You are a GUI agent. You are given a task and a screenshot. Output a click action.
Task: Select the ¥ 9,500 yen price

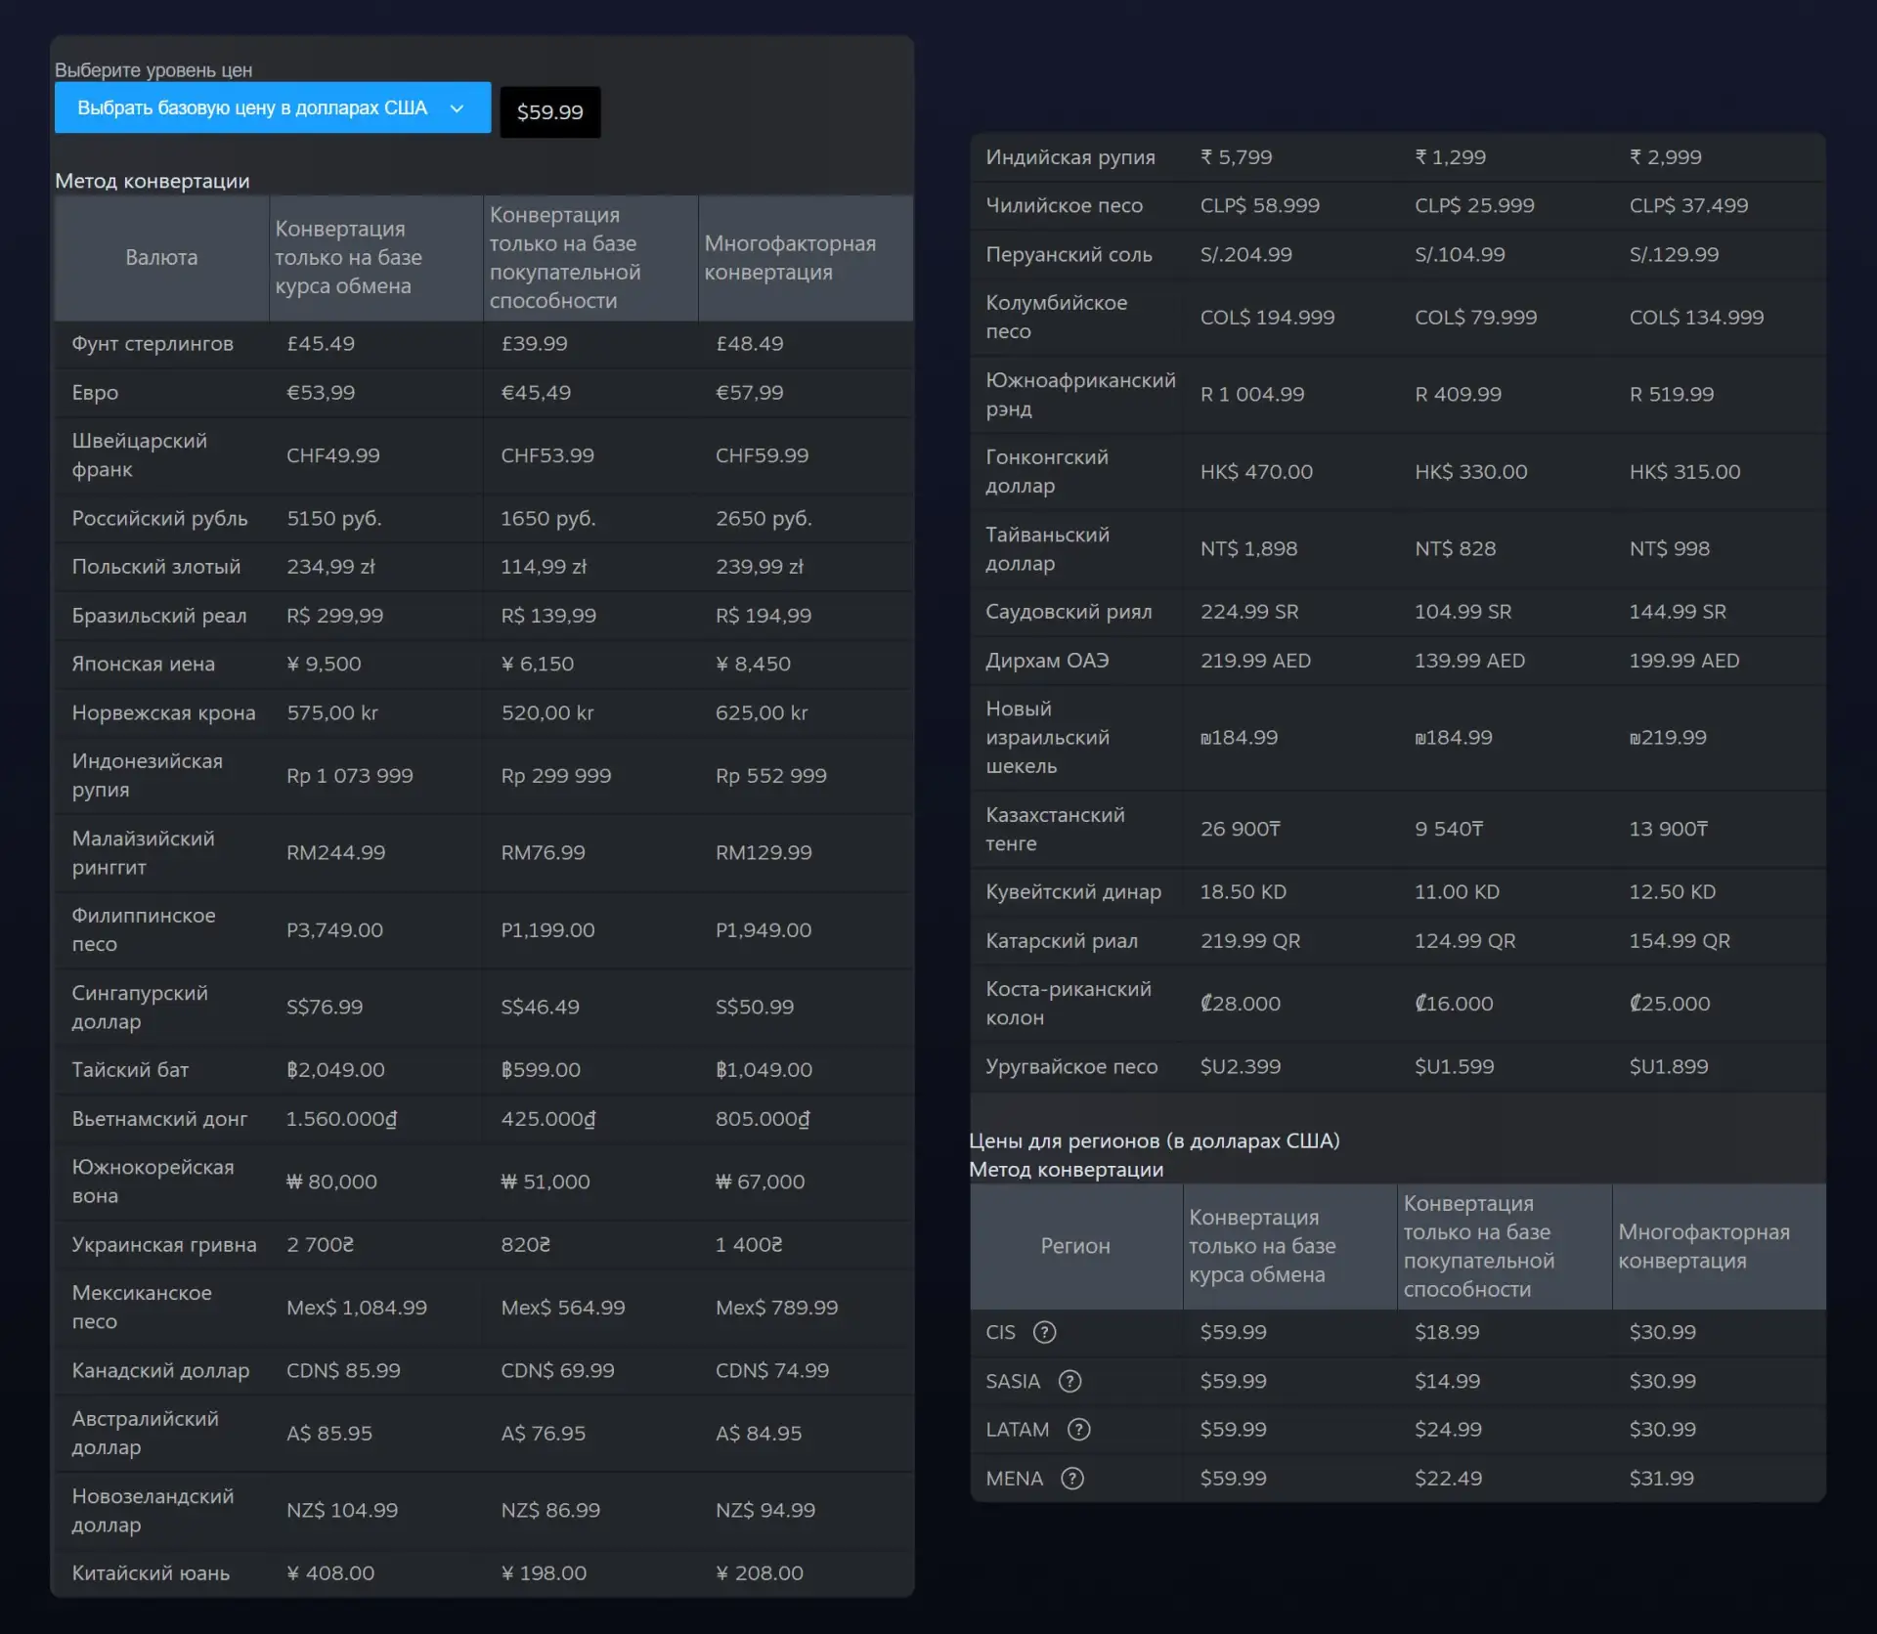(x=324, y=665)
